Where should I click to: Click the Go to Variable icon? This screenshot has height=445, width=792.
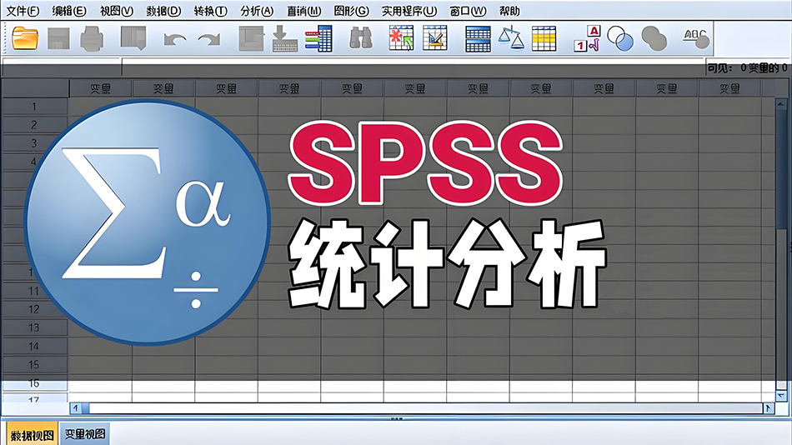pyautogui.click(x=284, y=39)
